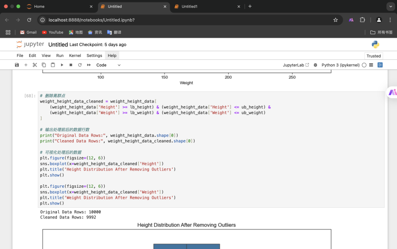Expand the tab search chevron

coord(390,7)
